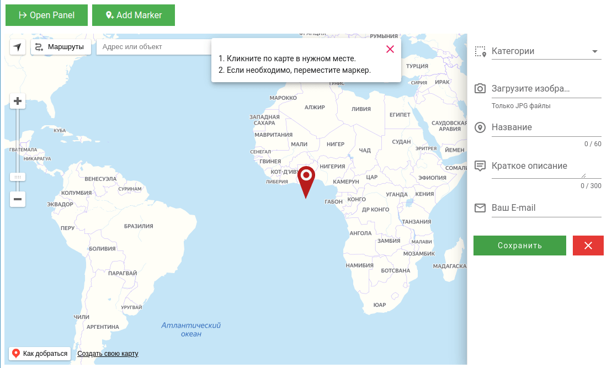
Task: Click the Add Marker button
Action: coord(133,15)
